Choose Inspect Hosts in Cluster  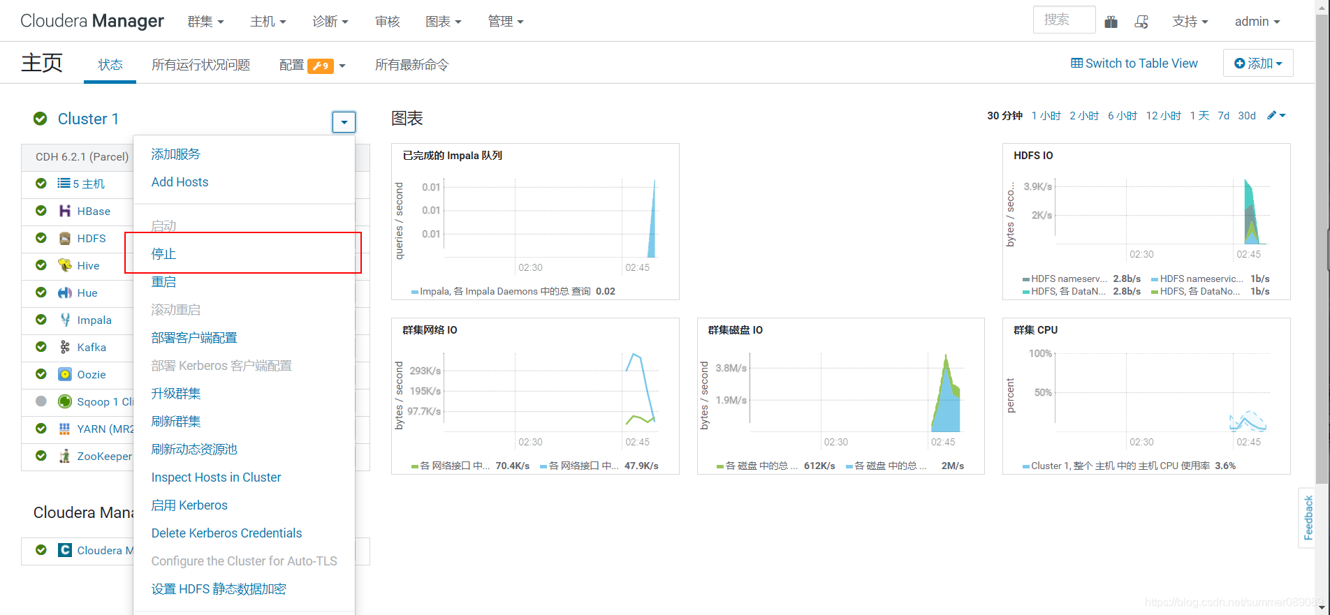click(217, 477)
